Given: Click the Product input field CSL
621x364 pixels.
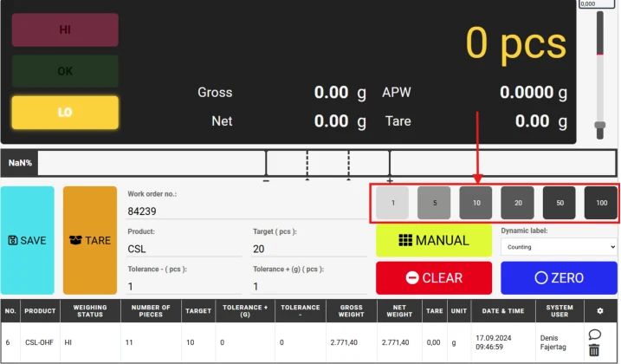Looking at the screenshot, I should click(x=184, y=249).
